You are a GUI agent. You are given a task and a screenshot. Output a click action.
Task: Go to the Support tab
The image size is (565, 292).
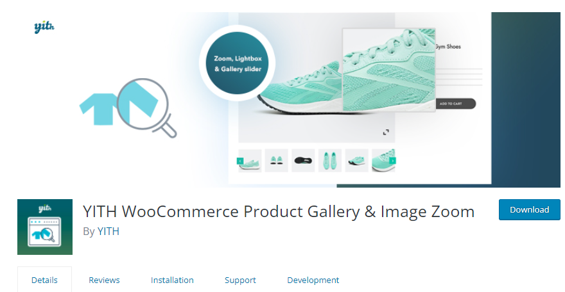pyautogui.click(x=240, y=280)
